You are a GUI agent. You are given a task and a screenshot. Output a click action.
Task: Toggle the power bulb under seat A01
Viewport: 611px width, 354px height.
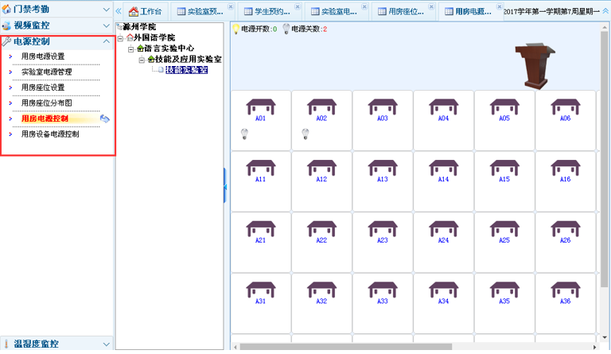245,134
